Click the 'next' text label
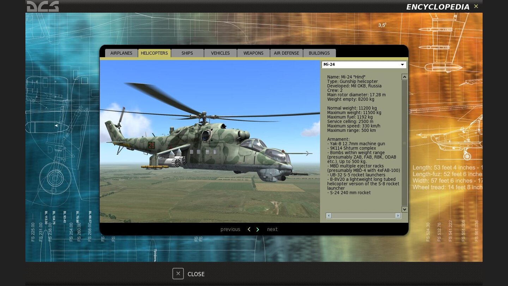 (x=272, y=230)
